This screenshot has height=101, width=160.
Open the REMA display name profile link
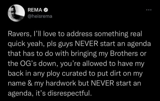point(35,10)
